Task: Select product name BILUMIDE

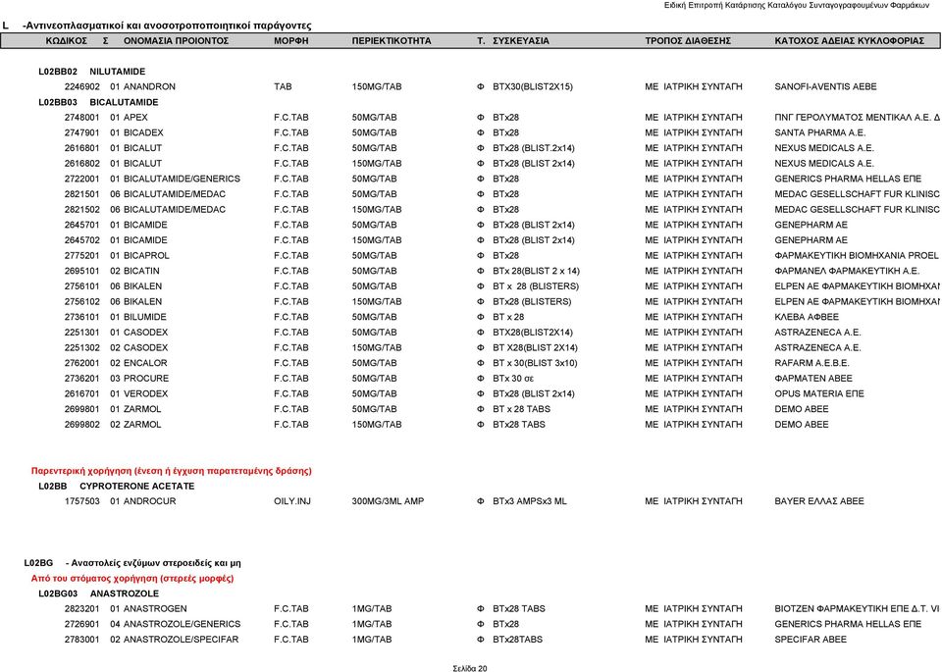Action: coord(145,317)
